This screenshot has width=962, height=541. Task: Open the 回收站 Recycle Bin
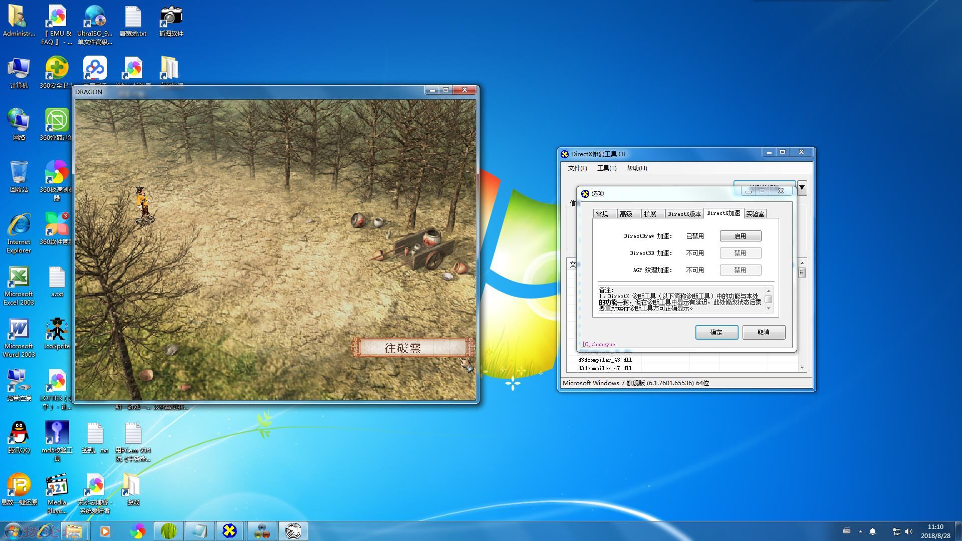click(19, 177)
